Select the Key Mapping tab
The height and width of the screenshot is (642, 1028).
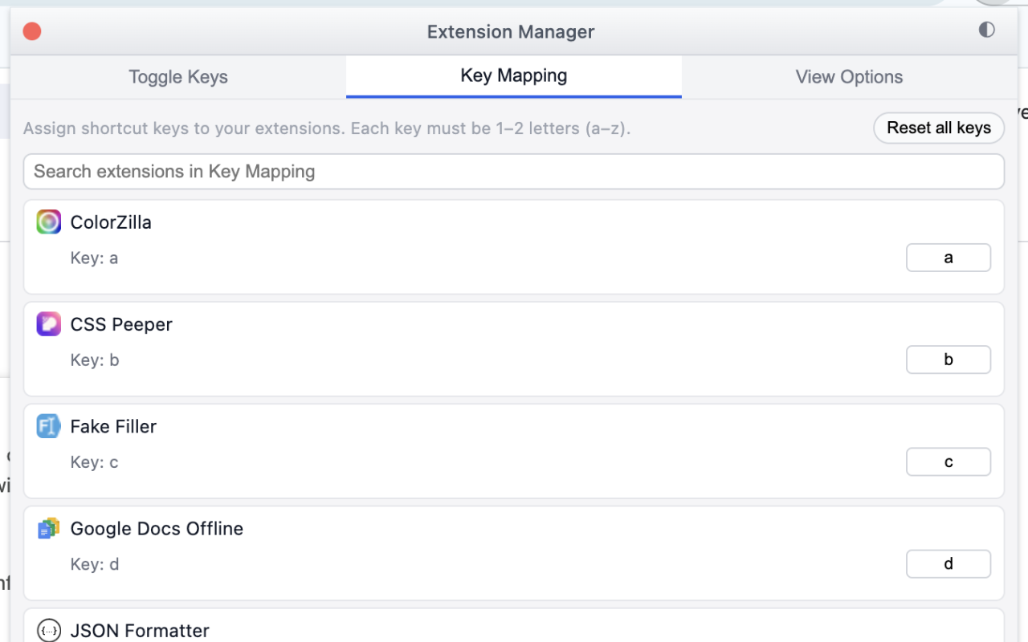[514, 76]
